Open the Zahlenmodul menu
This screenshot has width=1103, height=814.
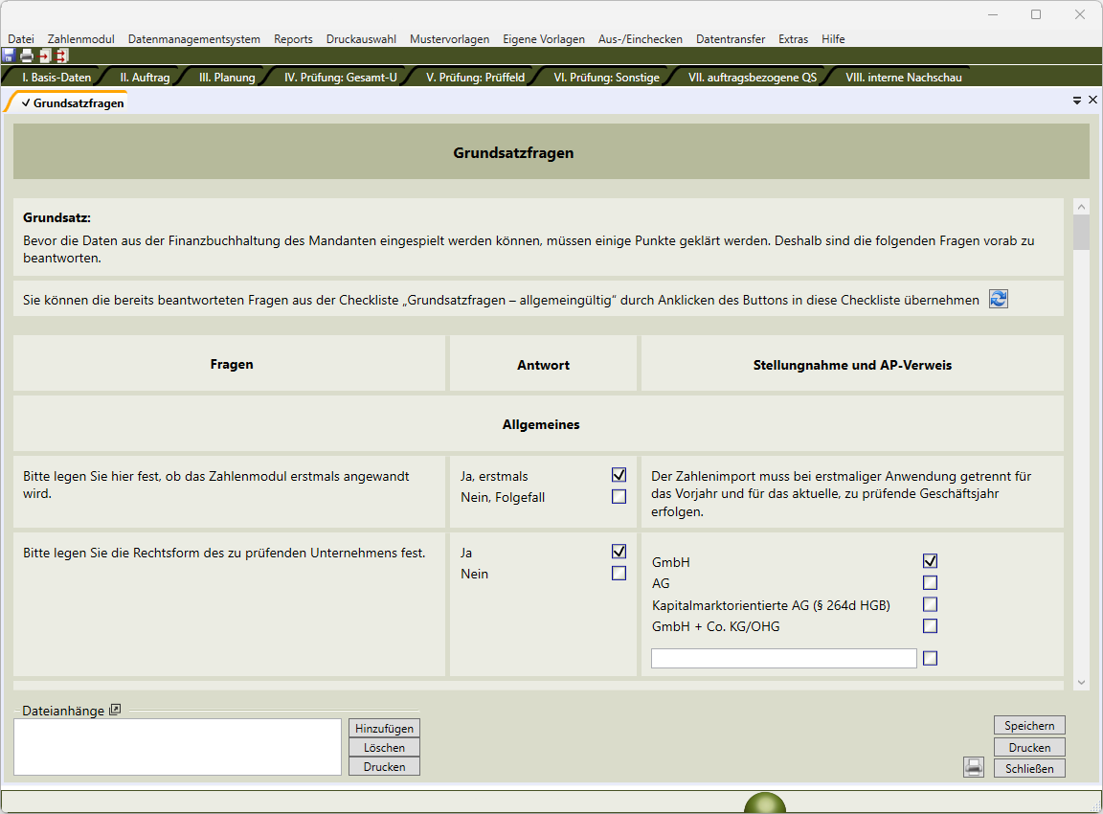click(x=80, y=39)
